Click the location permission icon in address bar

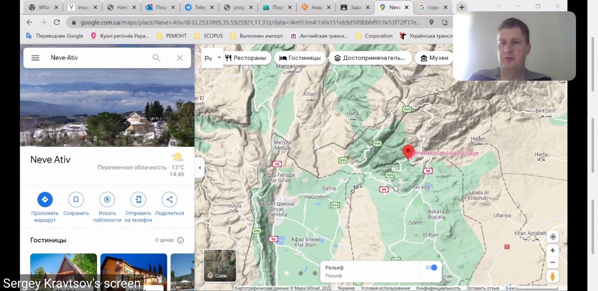pyautogui.click(x=431, y=23)
